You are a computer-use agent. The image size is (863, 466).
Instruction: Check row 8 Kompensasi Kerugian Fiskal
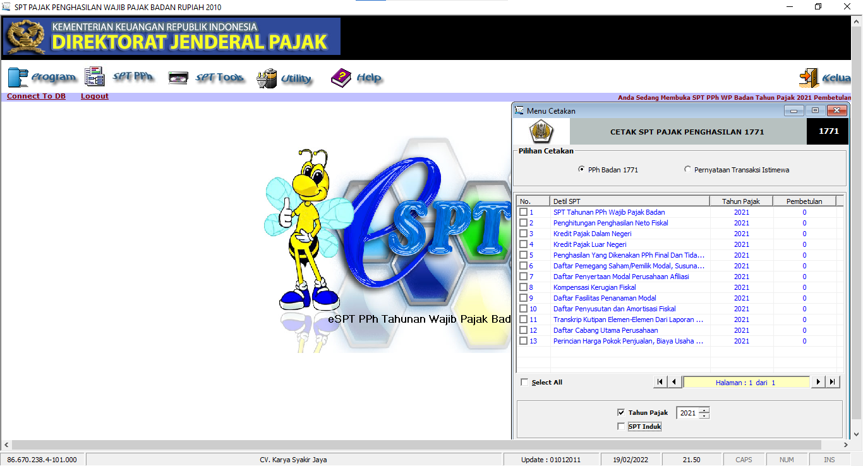523,287
